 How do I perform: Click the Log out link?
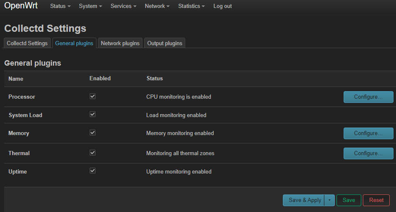coord(223,6)
